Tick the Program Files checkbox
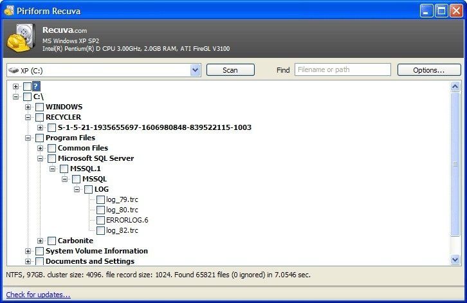This screenshot has width=467, height=303. pyautogui.click(x=40, y=138)
